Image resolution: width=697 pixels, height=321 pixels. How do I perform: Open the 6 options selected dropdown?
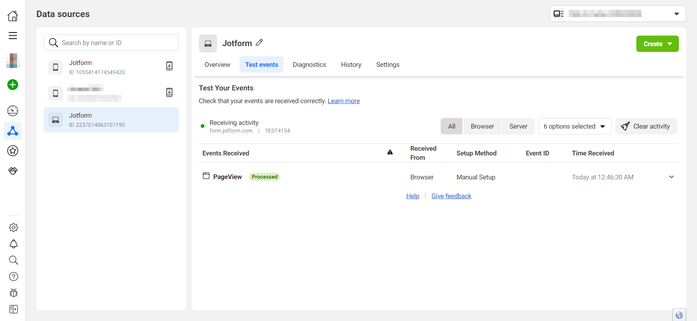[x=574, y=126]
